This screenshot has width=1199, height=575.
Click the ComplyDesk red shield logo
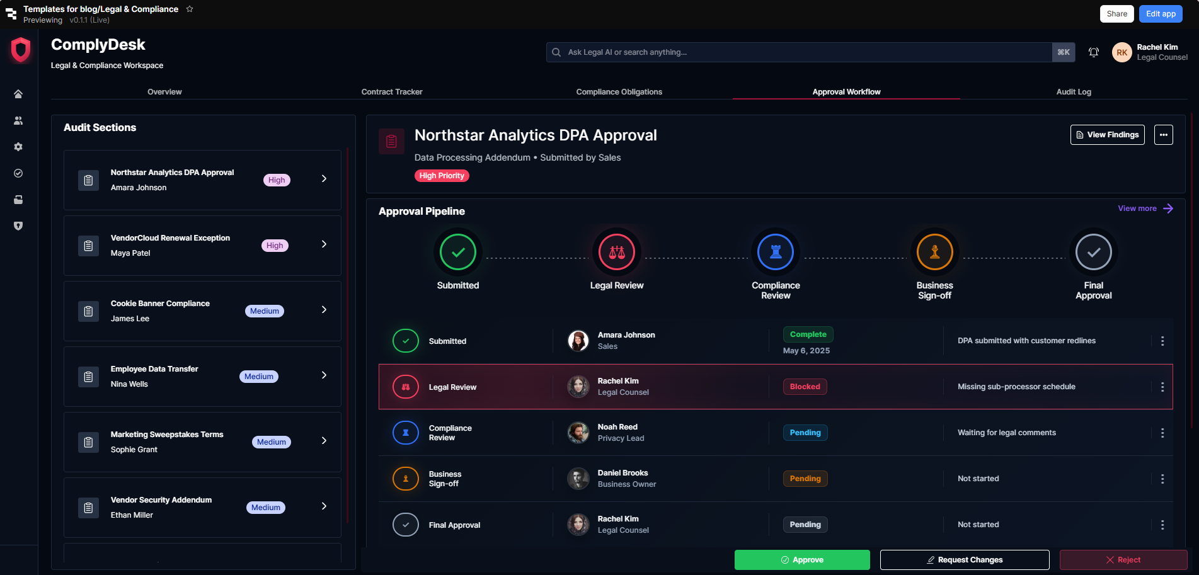pyautogui.click(x=21, y=50)
